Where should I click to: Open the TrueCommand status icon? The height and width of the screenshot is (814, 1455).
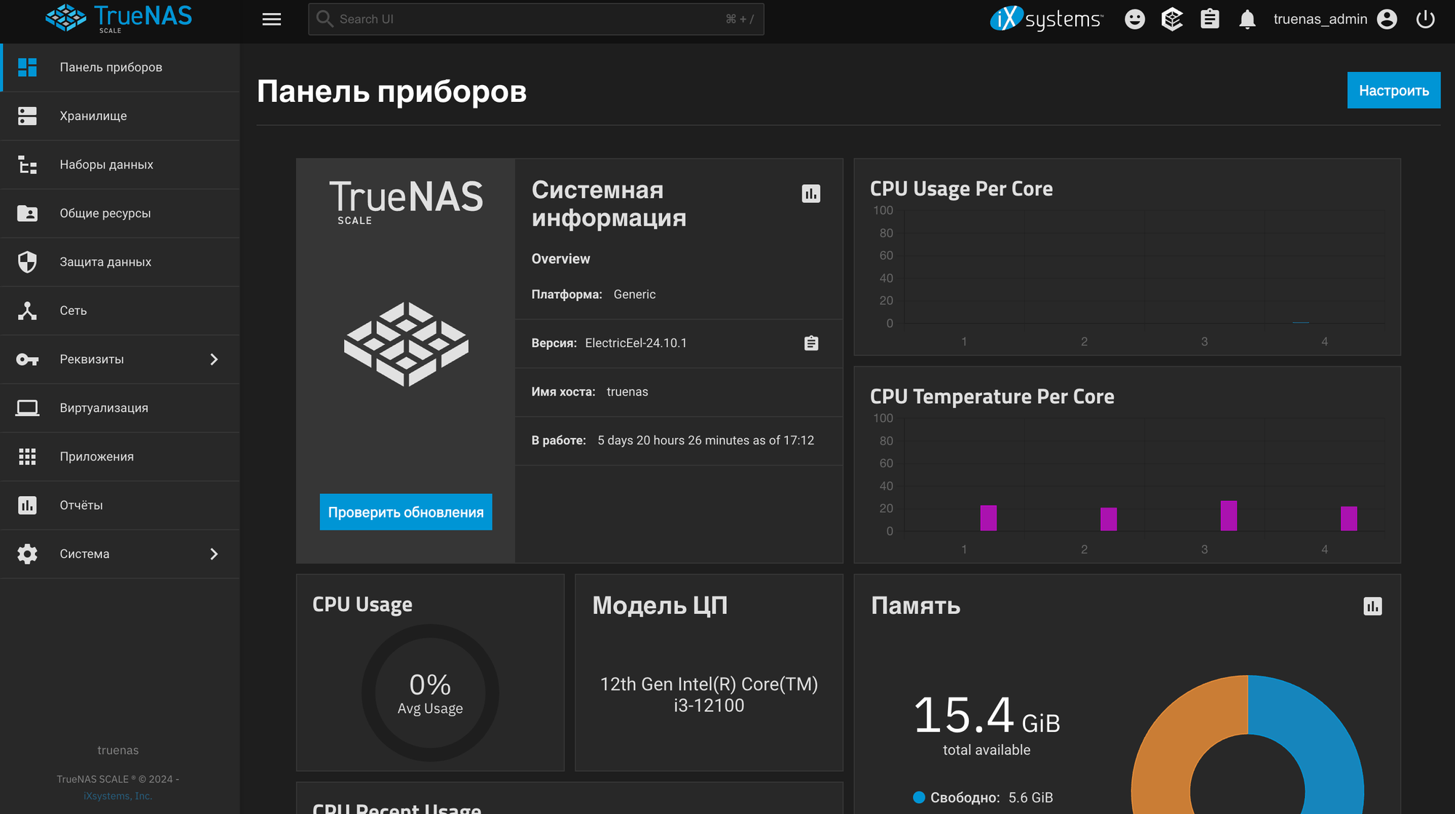pos(1172,20)
